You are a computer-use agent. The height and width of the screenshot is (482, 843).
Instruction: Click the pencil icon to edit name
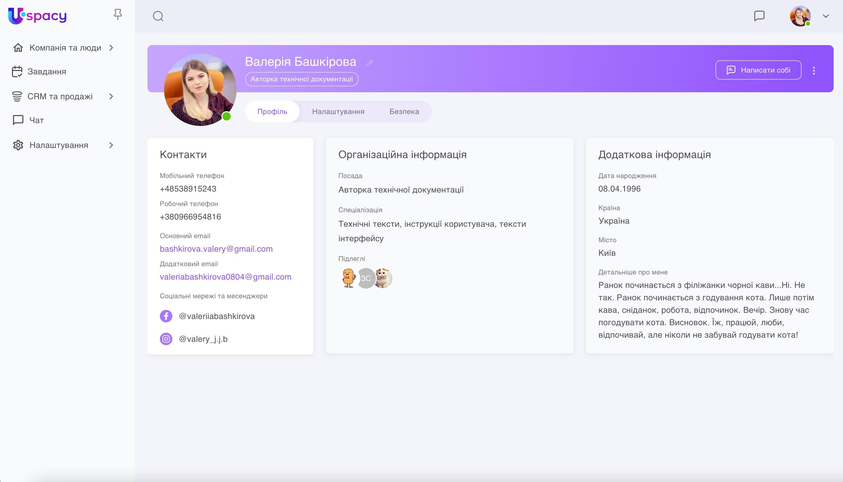point(370,62)
